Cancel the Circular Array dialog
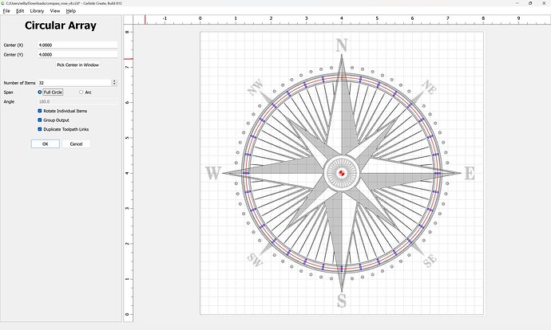 (77, 144)
